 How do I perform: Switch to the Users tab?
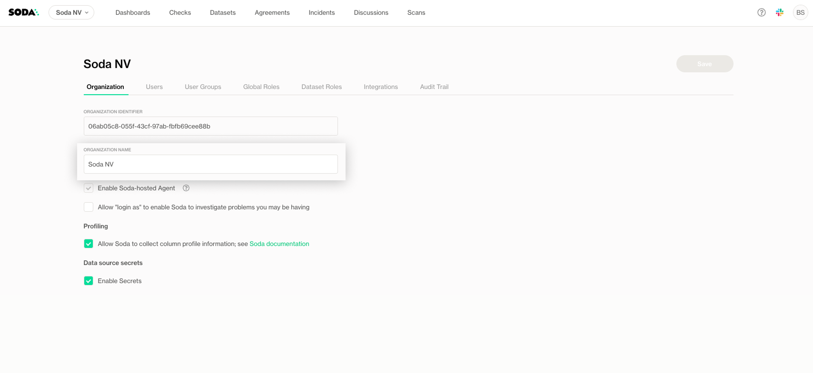154,87
